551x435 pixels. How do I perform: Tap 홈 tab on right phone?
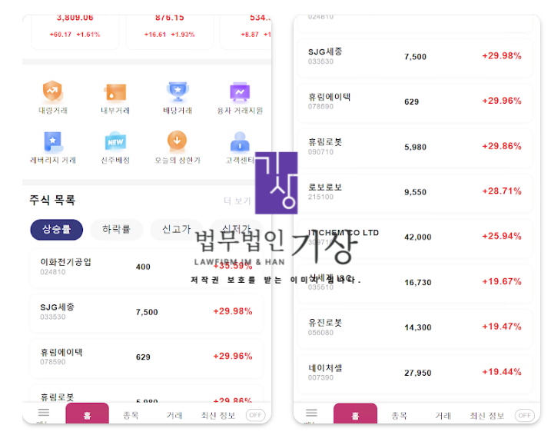click(x=355, y=413)
